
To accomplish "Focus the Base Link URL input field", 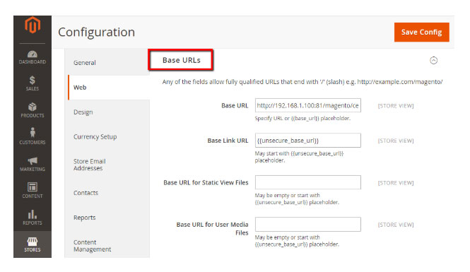I will coord(308,140).
